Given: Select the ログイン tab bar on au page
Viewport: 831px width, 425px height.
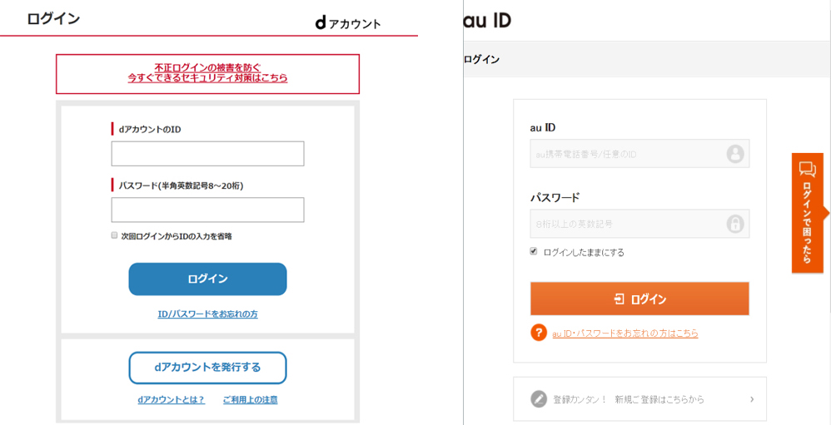Looking at the screenshot, I should coord(647,59).
